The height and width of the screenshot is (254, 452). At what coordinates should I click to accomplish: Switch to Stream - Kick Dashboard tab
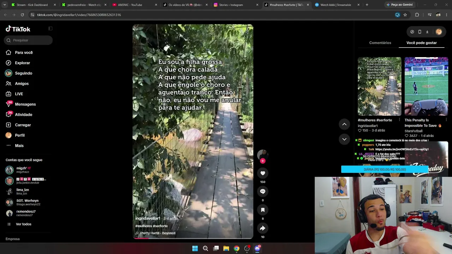pos(32,5)
